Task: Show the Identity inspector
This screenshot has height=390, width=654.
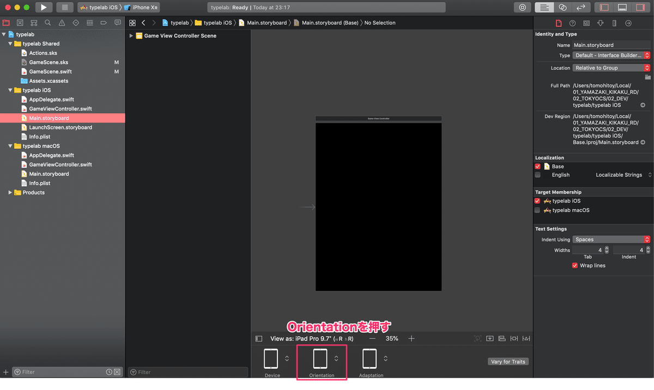Action: click(x=586, y=23)
